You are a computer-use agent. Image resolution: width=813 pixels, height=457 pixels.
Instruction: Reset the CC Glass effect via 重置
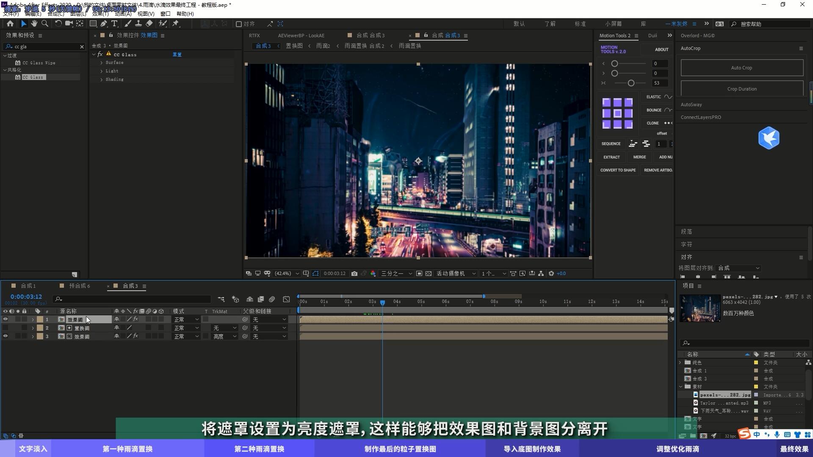coord(177,55)
